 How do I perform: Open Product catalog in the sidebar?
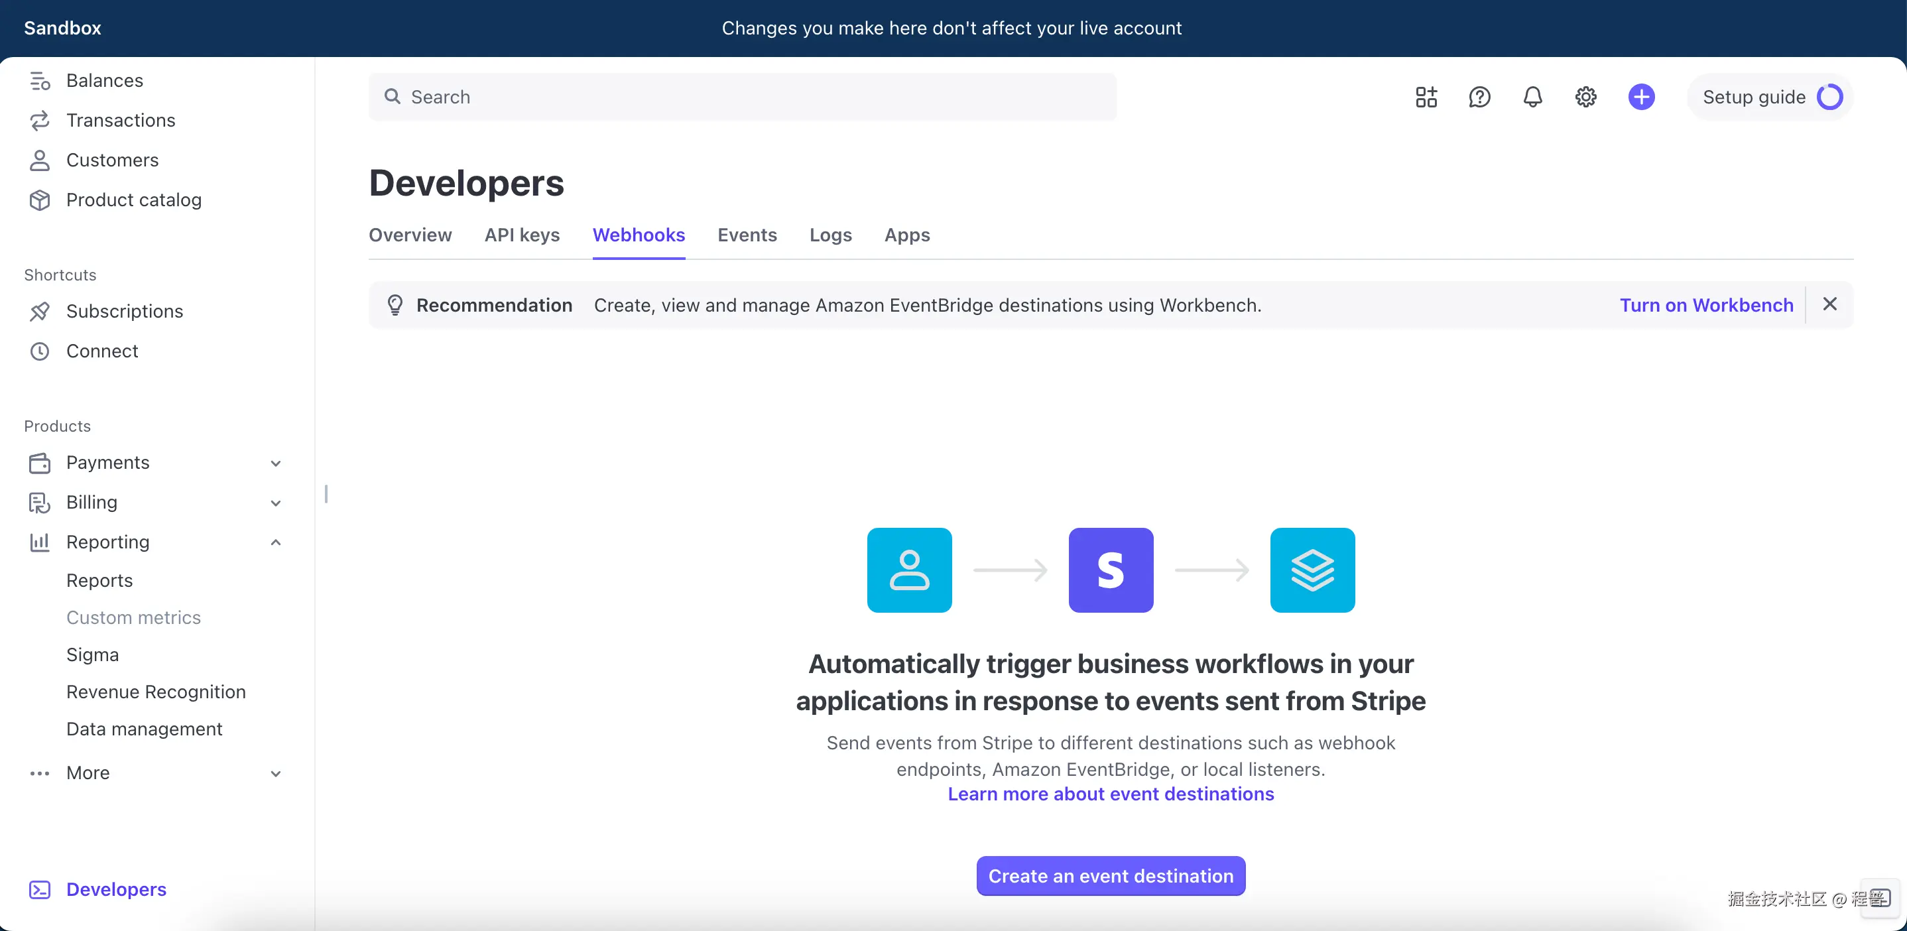point(134,200)
